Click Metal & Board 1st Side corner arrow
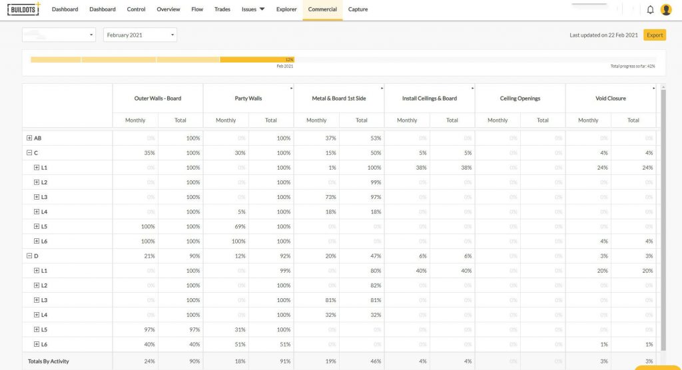The width and height of the screenshot is (682, 370). point(382,88)
